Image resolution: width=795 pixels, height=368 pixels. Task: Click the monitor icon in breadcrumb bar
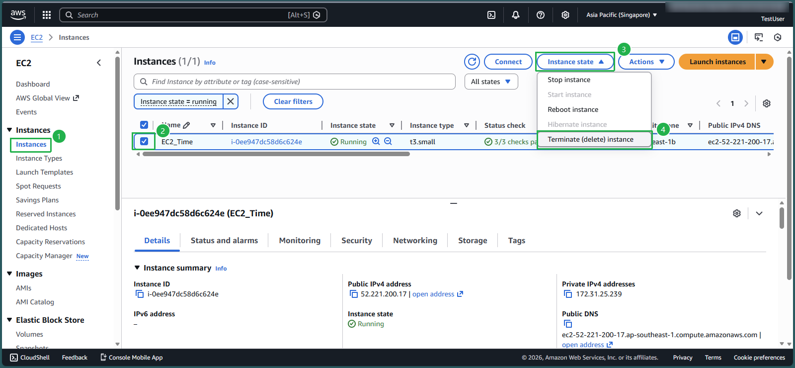point(759,37)
